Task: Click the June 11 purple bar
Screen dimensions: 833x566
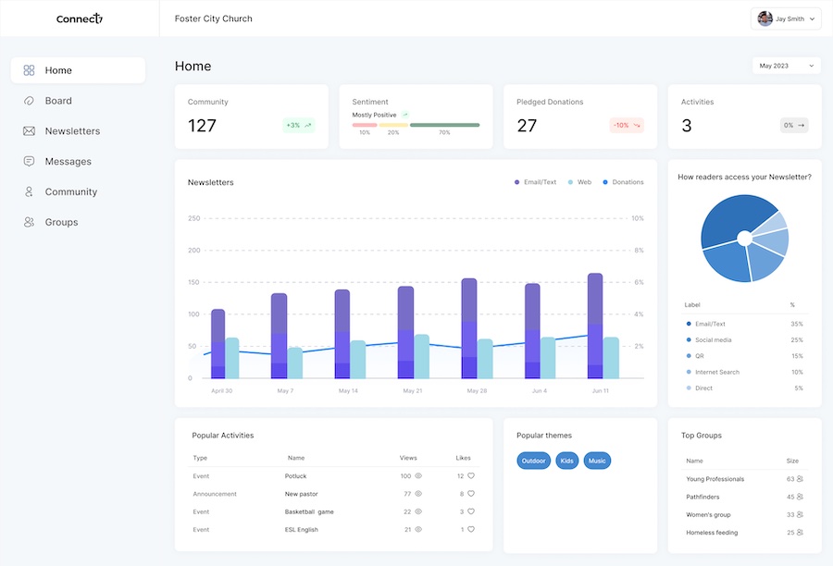Action: click(595, 326)
